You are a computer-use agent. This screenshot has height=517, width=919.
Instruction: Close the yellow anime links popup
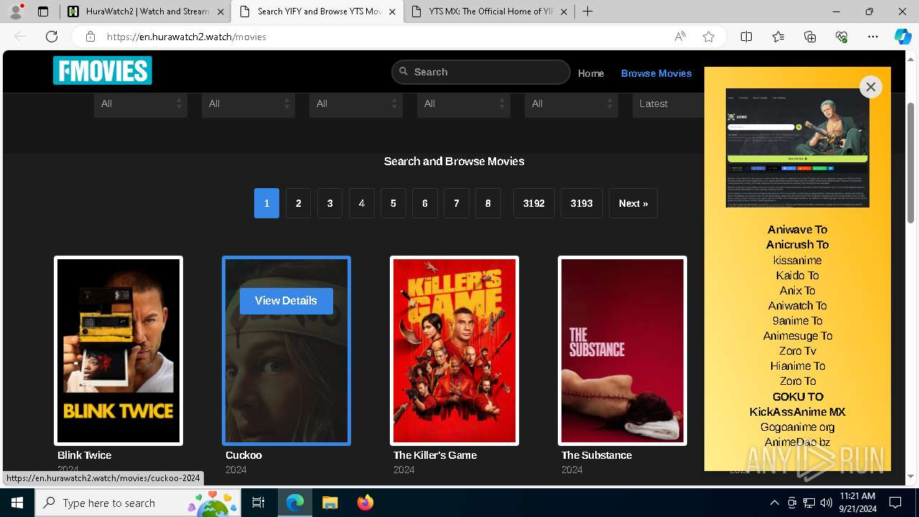point(870,87)
